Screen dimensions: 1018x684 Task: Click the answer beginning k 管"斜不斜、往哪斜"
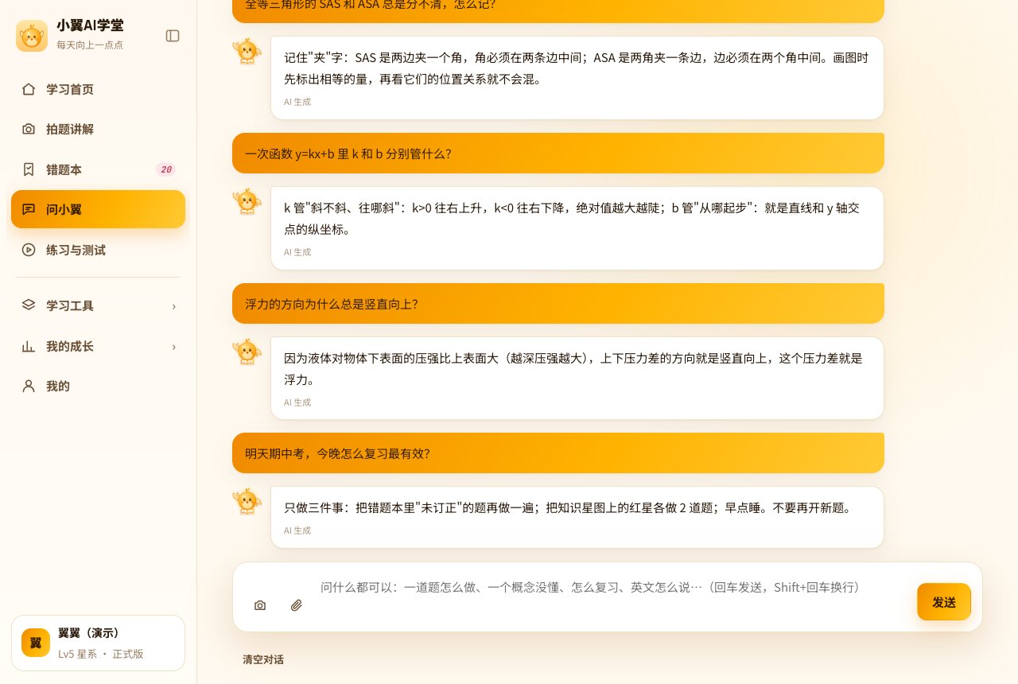[x=577, y=228]
